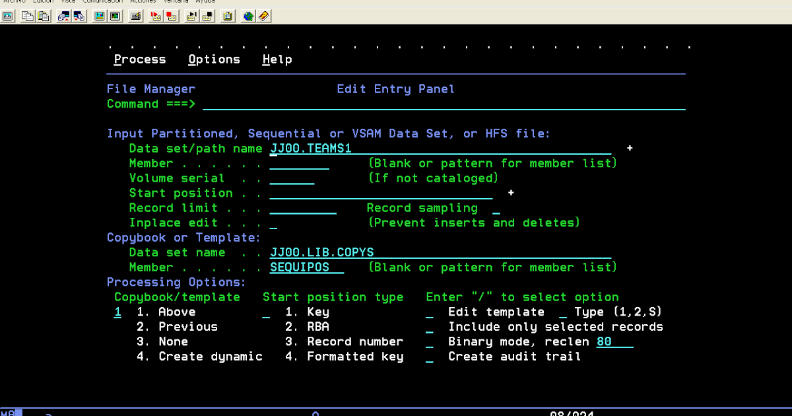Click the 'File Manager' heading text
The width and height of the screenshot is (792, 416).
coord(151,89)
